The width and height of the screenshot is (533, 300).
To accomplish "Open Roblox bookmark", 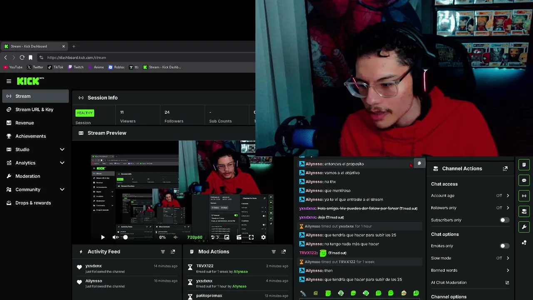I will pos(117,67).
